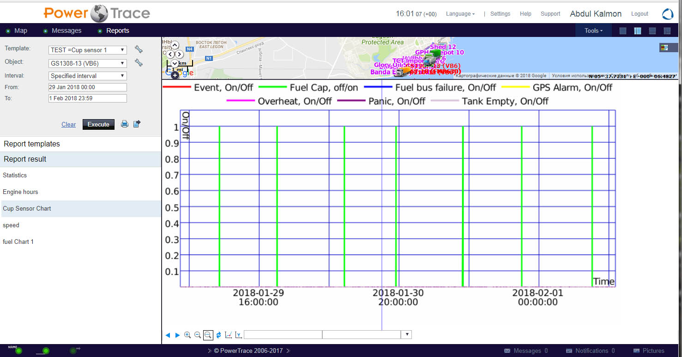
Task: Zoom in on chart with magnifier plus
Action: (187, 335)
